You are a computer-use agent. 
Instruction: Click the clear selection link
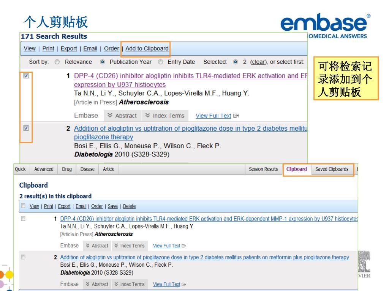(258, 62)
